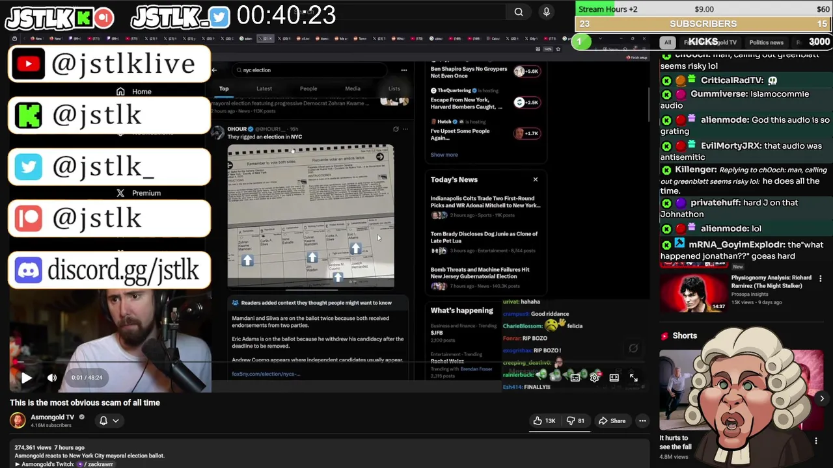Open player settings gear icon
This screenshot has width=833, height=468.
coord(594,378)
